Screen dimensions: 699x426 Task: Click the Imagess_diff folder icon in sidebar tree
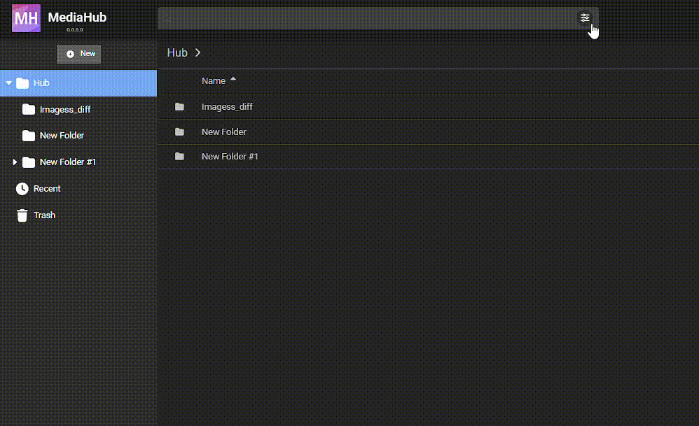[x=29, y=110]
